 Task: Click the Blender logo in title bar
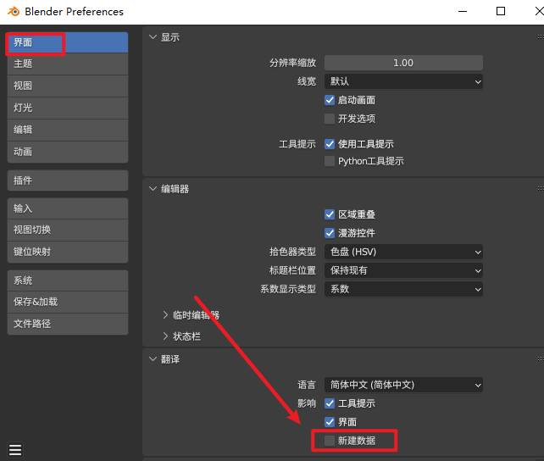point(13,12)
